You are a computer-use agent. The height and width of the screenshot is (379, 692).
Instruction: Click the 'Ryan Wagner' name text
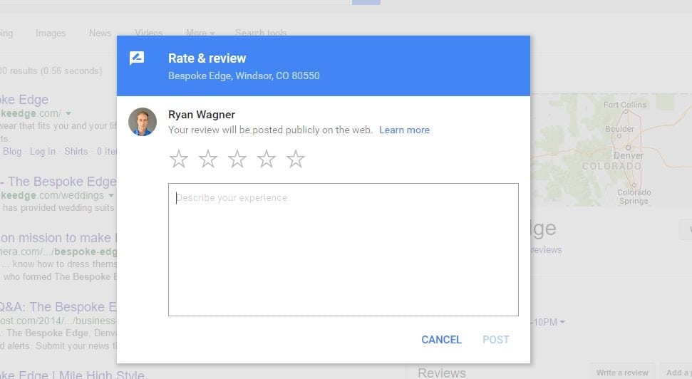tap(202, 115)
